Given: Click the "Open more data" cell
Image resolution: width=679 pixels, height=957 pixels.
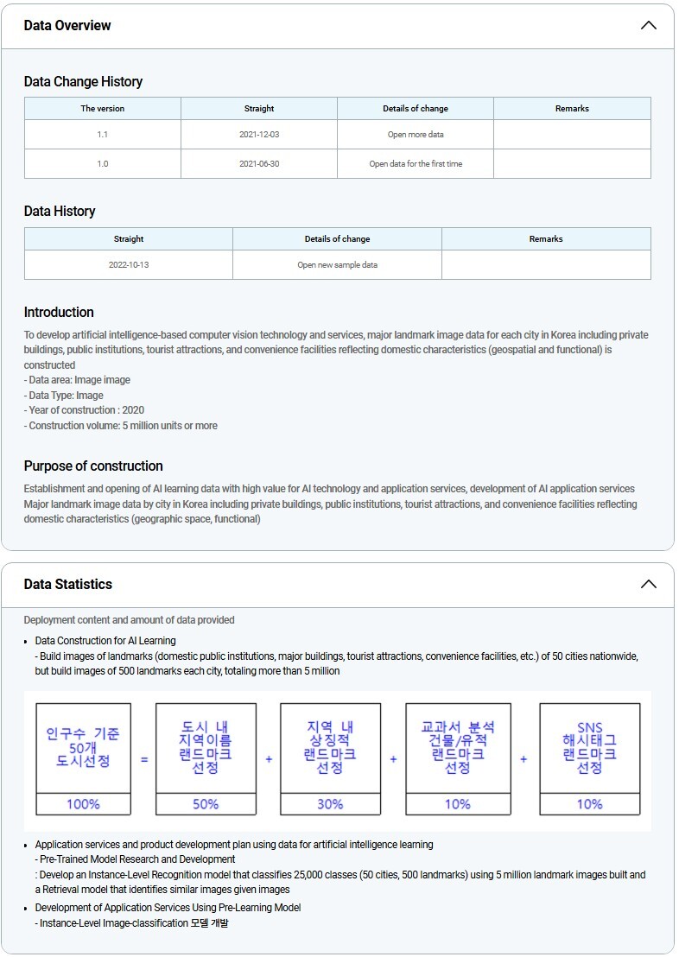Looking at the screenshot, I should (x=416, y=135).
